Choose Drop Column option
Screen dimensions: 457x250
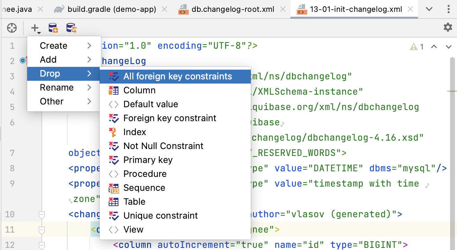pyautogui.click(x=175, y=90)
